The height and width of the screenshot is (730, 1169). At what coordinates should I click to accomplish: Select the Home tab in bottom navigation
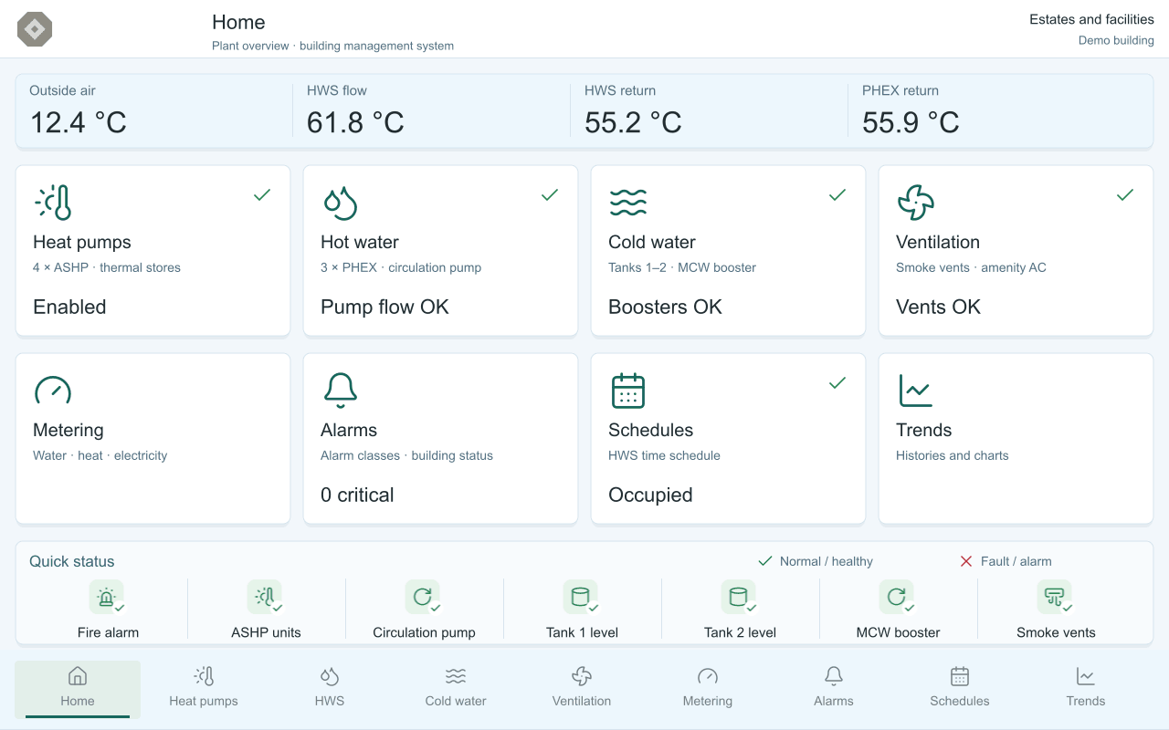pyautogui.click(x=78, y=689)
